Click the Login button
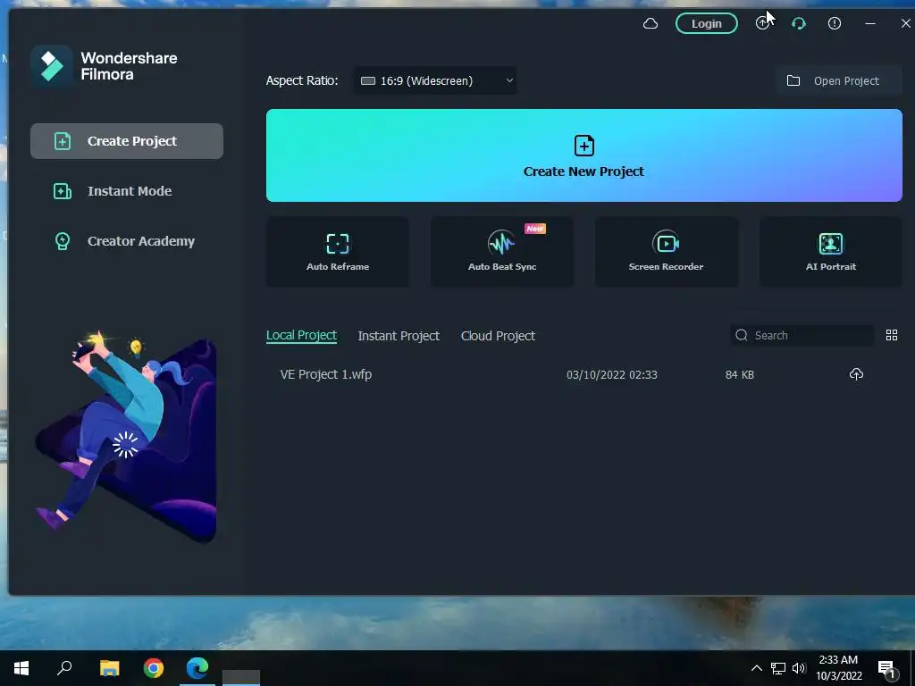This screenshot has width=915, height=686. 707,23
